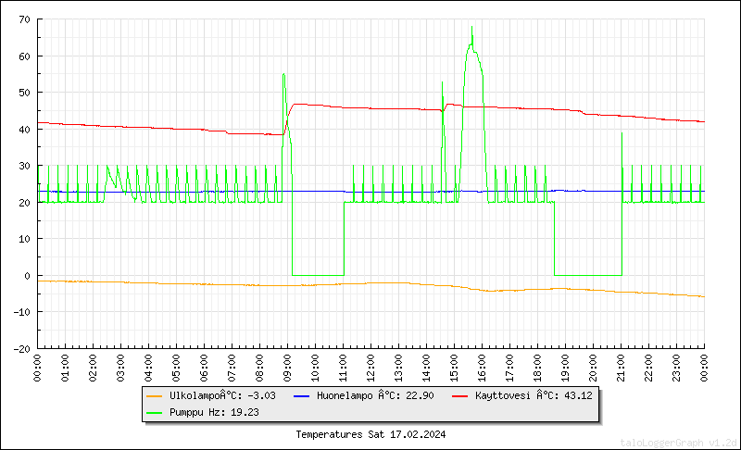The width and height of the screenshot is (741, 450).
Task: Select the 'Kayttovesi Â°C: 43.12' legend text
Action: point(534,395)
